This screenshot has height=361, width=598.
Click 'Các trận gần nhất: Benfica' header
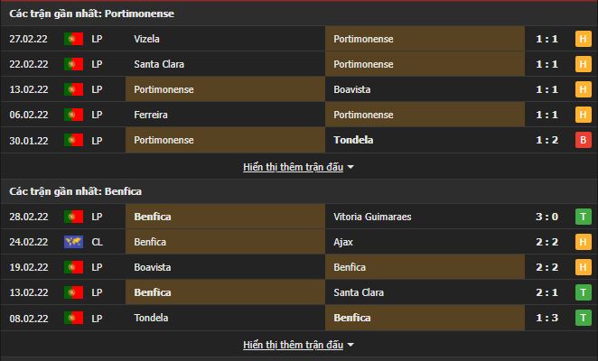(x=76, y=191)
